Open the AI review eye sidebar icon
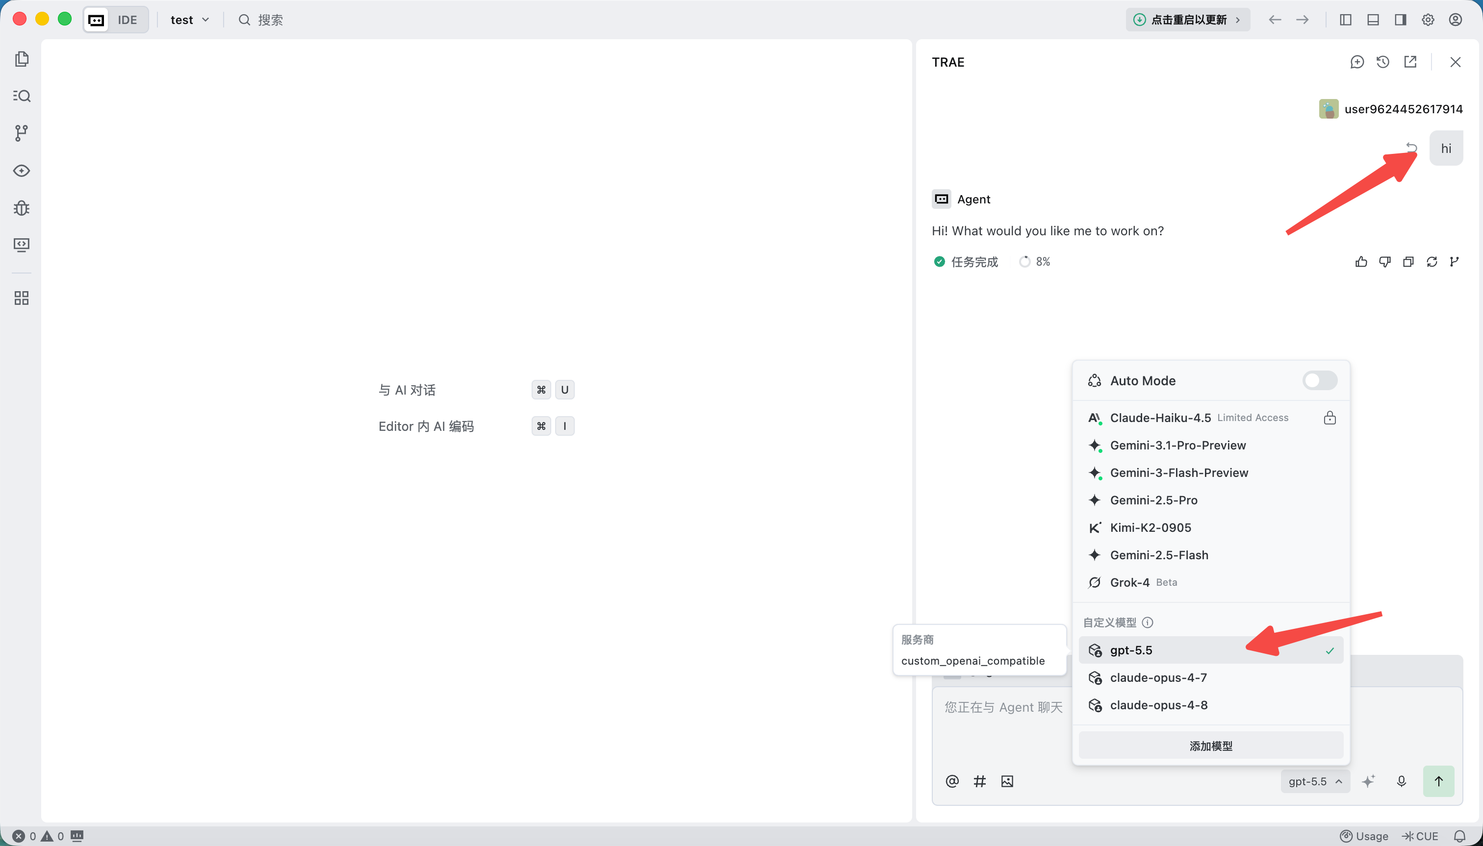Viewport: 1483px width, 846px height. pos(22,170)
